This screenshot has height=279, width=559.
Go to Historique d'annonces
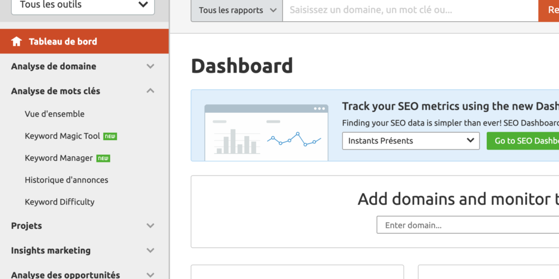[x=67, y=180]
